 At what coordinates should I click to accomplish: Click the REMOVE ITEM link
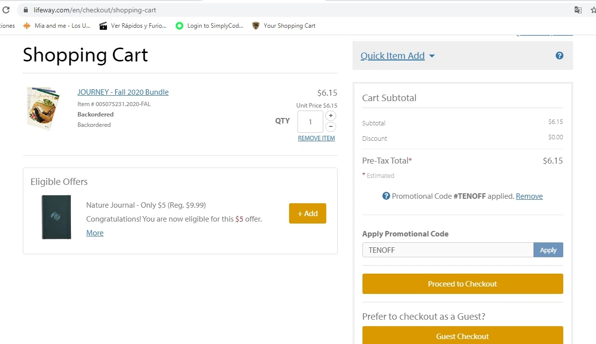316,138
